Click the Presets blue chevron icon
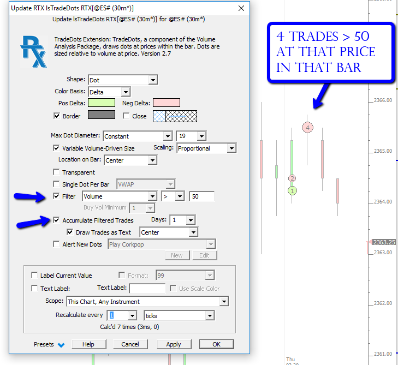The width and height of the screenshot is (398, 365). pos(61,345)
